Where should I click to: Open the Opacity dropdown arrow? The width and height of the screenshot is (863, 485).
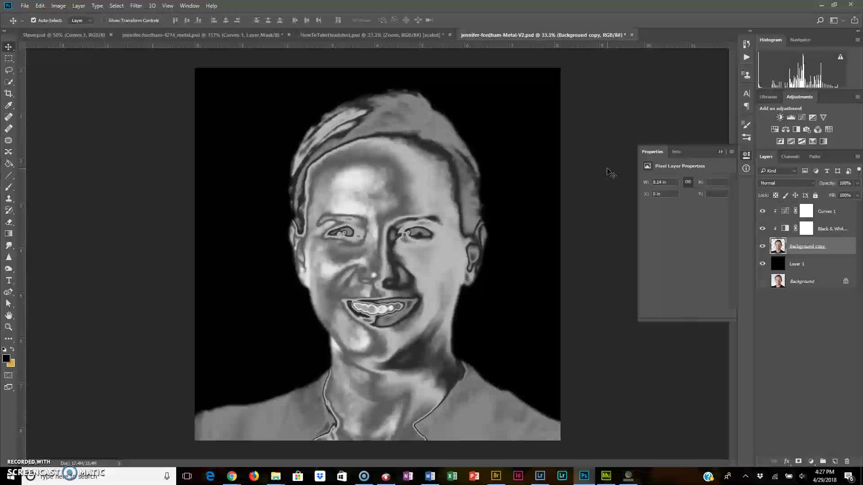click(x=857, y=183)
